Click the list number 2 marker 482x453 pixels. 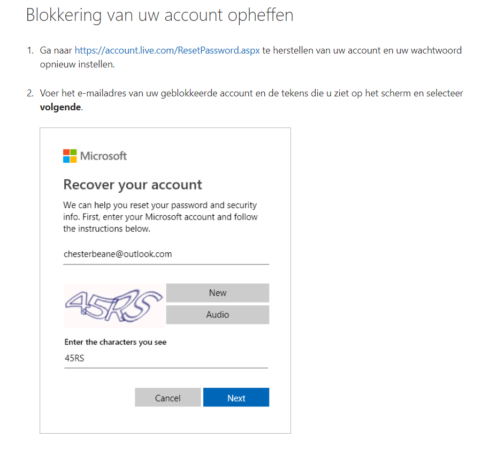point(30,93)
